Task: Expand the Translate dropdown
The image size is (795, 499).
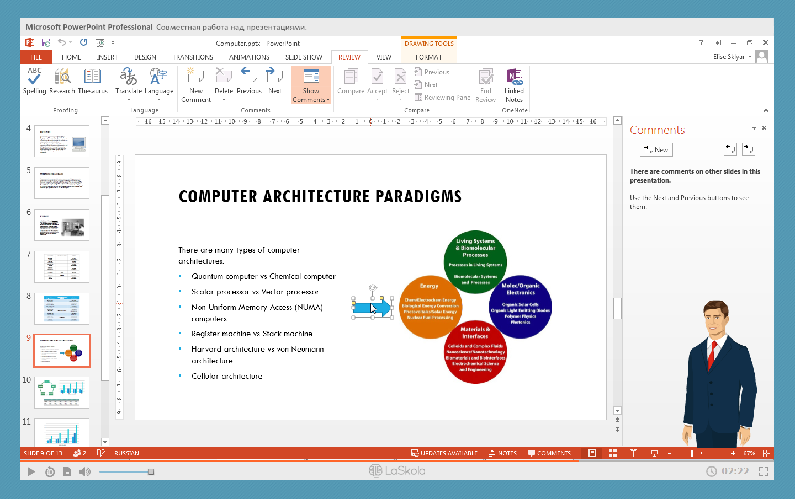Action: 129,100
